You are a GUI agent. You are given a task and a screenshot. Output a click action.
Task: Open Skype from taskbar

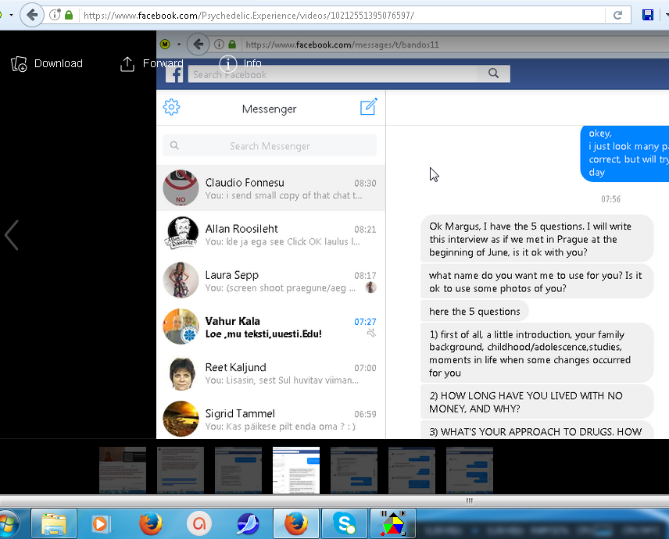tap(345, 523)
